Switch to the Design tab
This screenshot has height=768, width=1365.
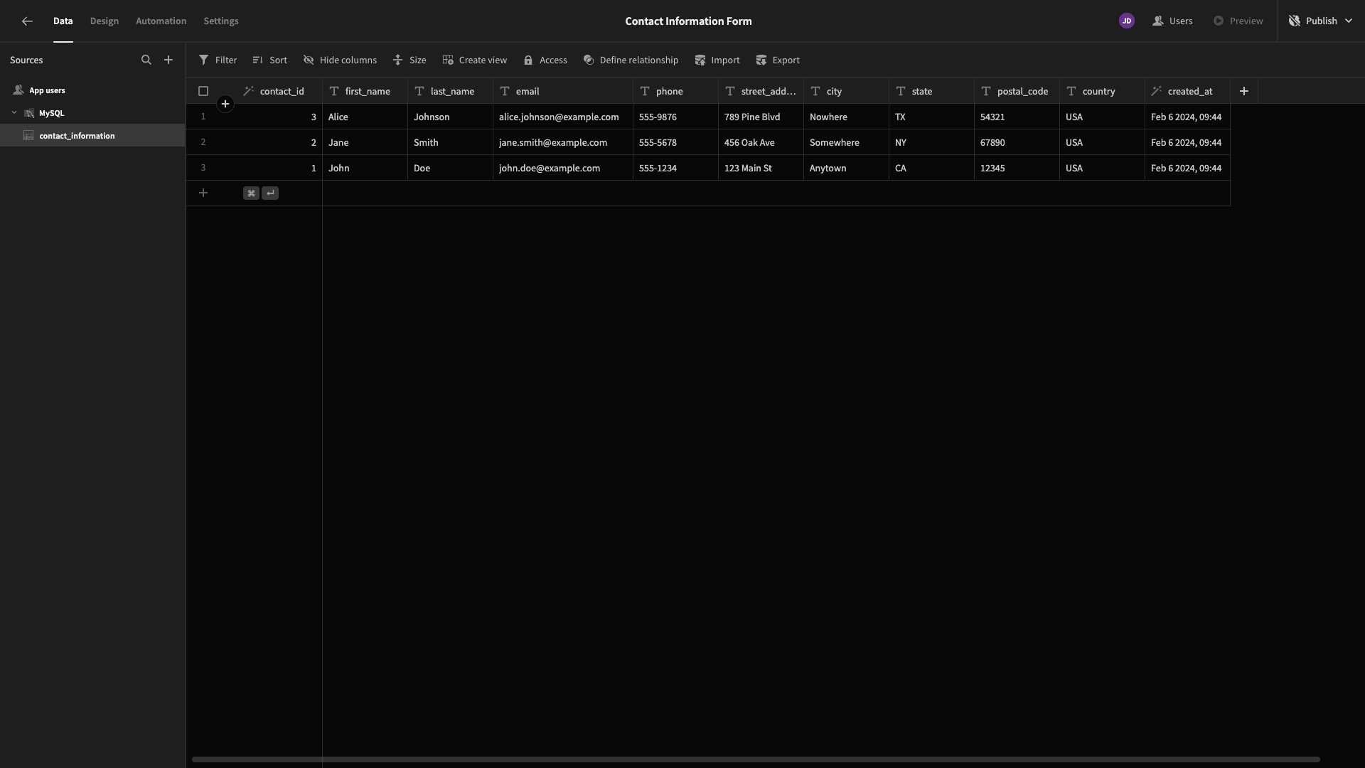pyautogui.click(x=105, y=21)
